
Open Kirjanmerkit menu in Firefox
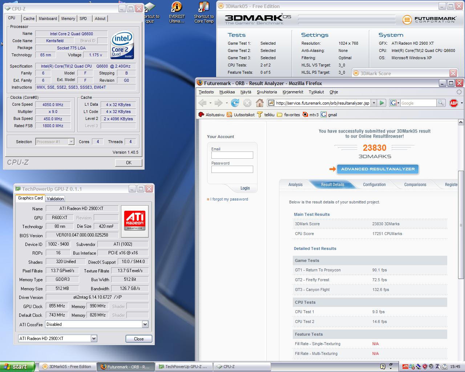click(x=293, y=92)
